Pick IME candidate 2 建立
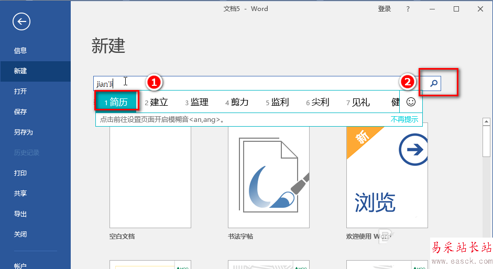The height and width of the screenshot is (269, 493). [x=156, y=102]
